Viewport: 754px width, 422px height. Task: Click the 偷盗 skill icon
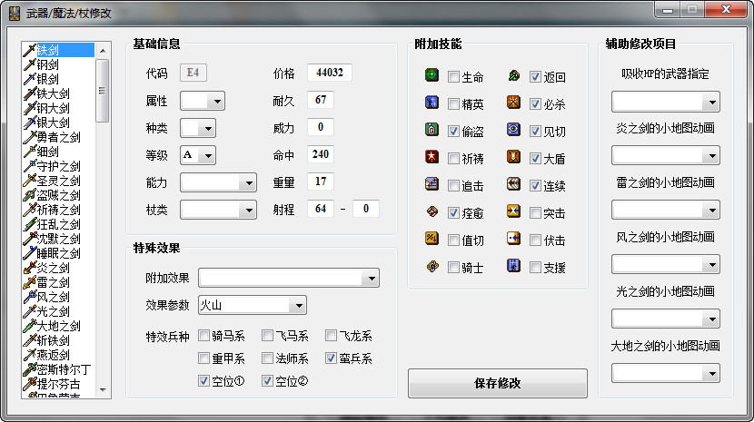[432, 131]
